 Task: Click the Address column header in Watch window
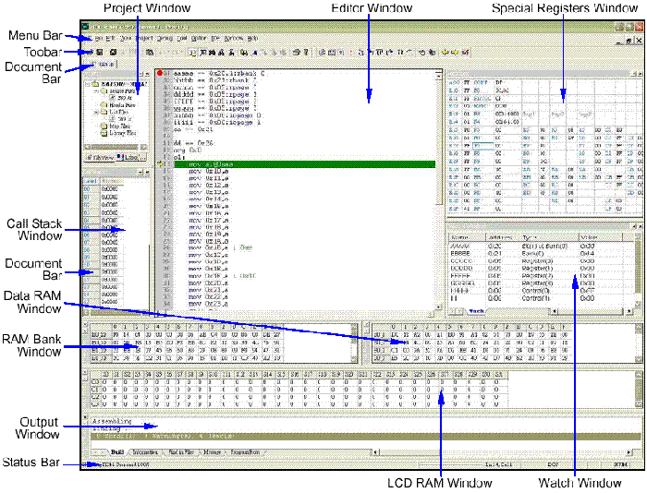(503, 237)
